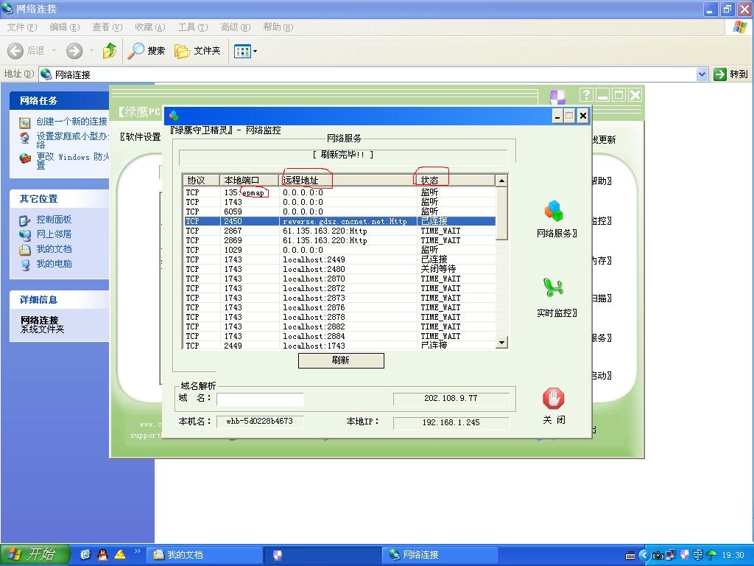Open the Forward button history dropdown
The width and height of the screenshot is (754, 566).
91,51
